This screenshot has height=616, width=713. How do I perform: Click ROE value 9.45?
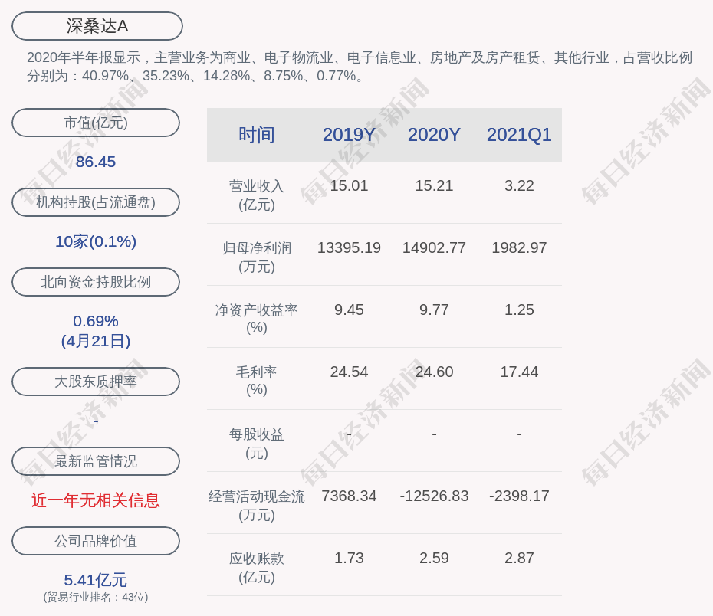pyautogui.click(x=349, y=310)
